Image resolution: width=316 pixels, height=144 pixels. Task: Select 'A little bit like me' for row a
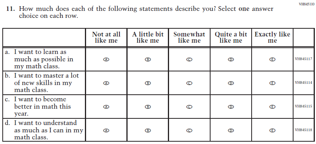(x=148, y=59)
